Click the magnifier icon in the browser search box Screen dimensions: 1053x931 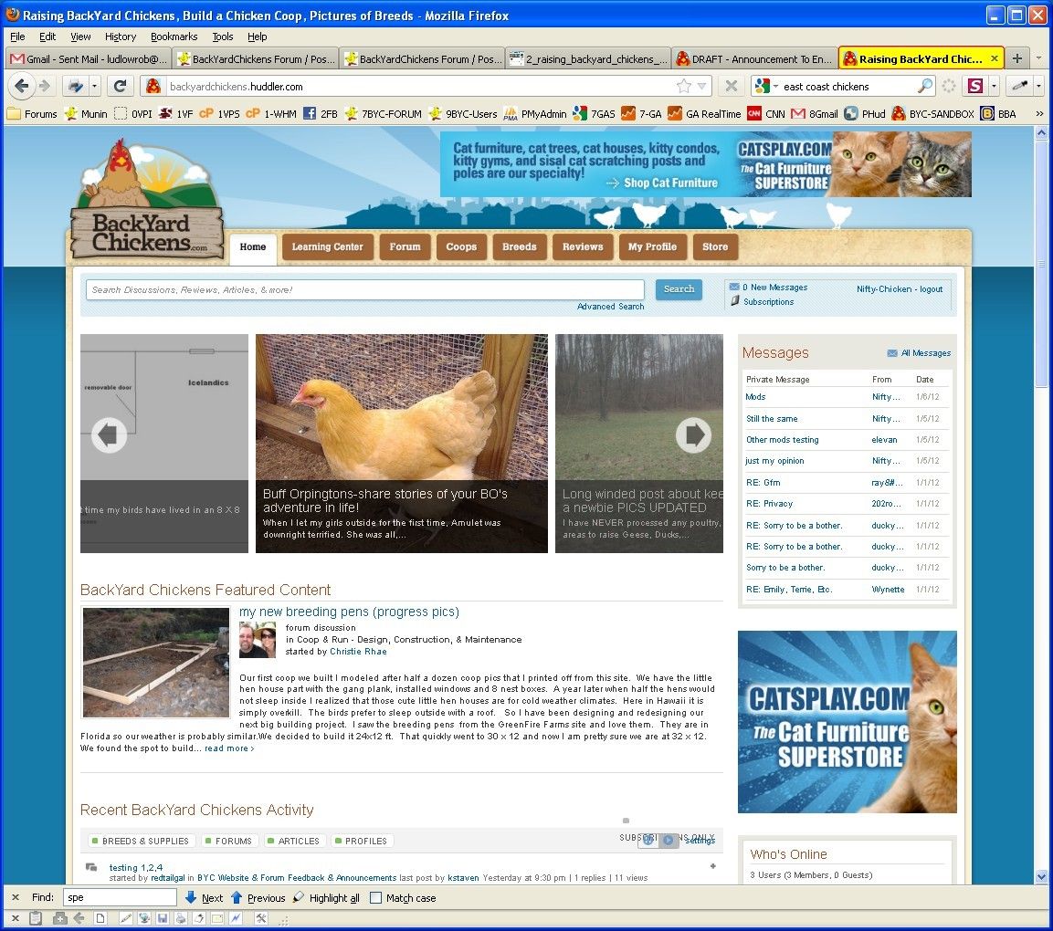(925, 86)
